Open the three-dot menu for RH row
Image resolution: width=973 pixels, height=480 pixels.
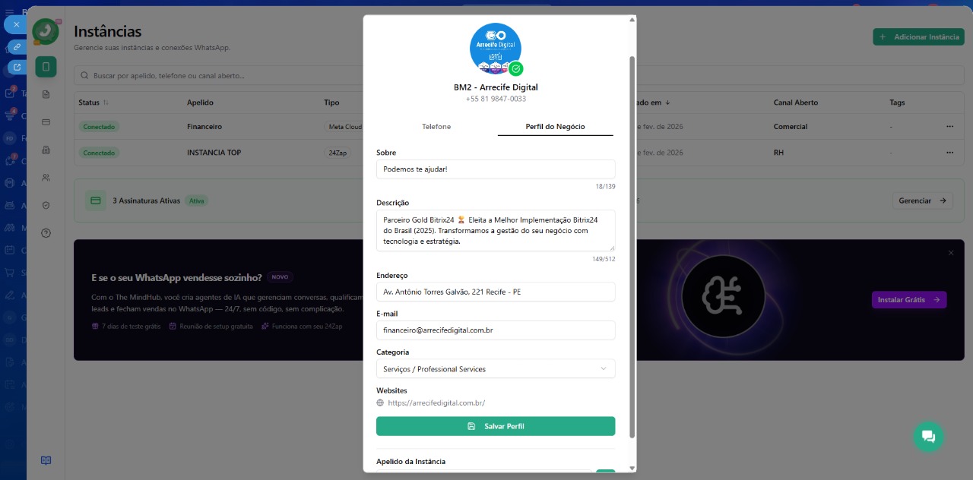point(949,153)
